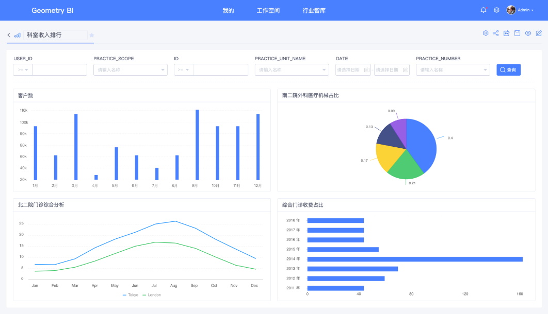Screen dimensions: 548x314
Task: Click the export icon in toolbar
Action: 506,33
